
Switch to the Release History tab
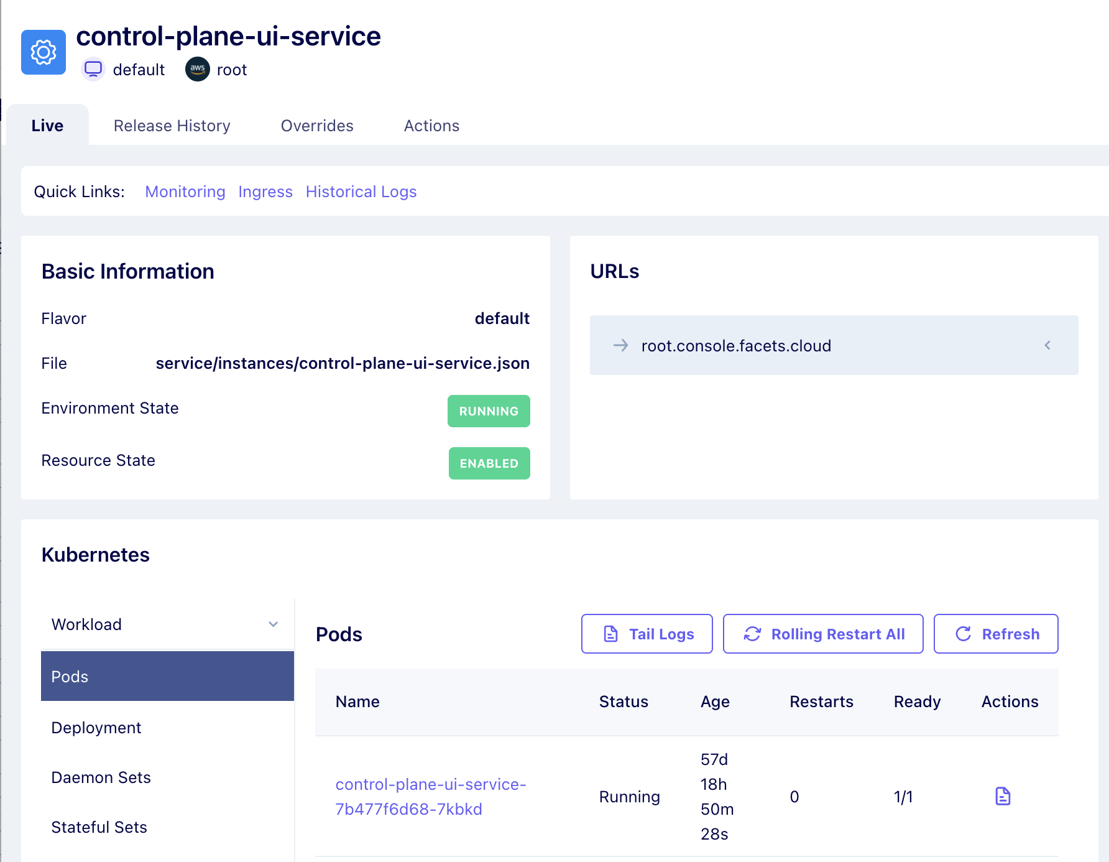click(172, 126)
